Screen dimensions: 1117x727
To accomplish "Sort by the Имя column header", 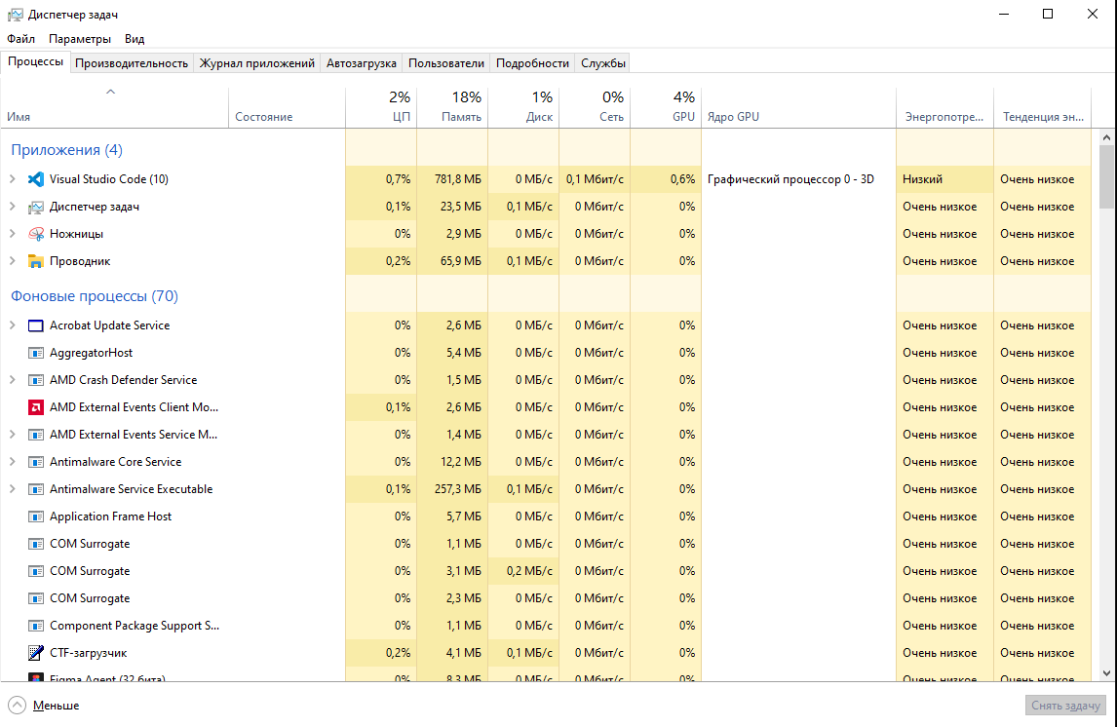I will tap(115, 108).
